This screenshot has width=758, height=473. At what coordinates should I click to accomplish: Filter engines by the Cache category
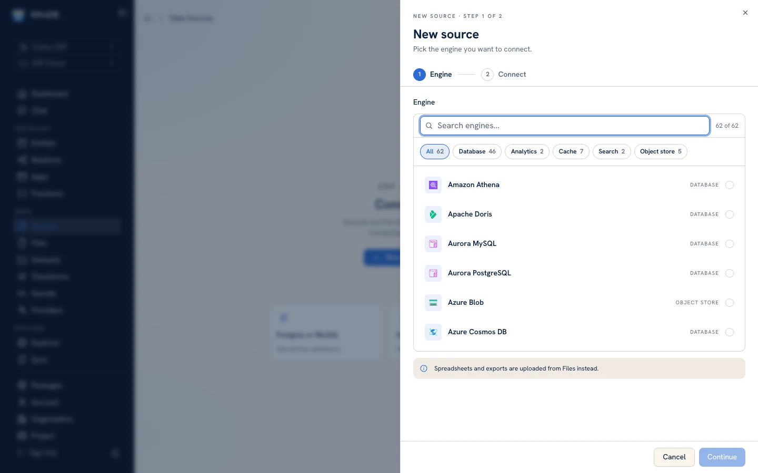click(x=571, y=151)
